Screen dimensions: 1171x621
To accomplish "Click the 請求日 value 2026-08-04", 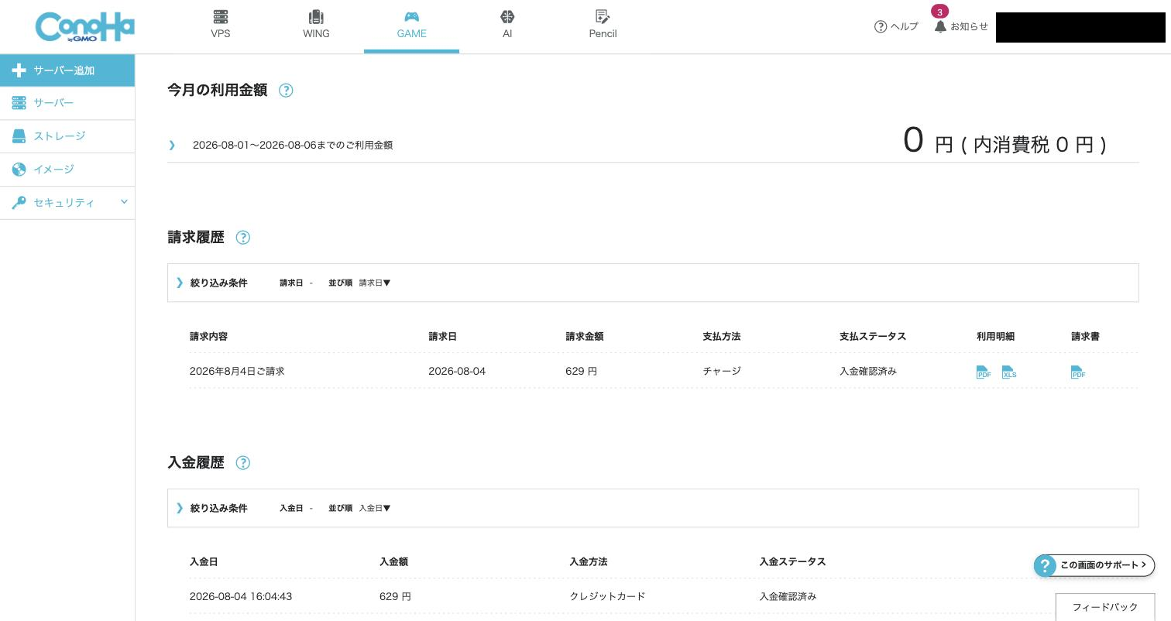I will [x=457, y=372].
